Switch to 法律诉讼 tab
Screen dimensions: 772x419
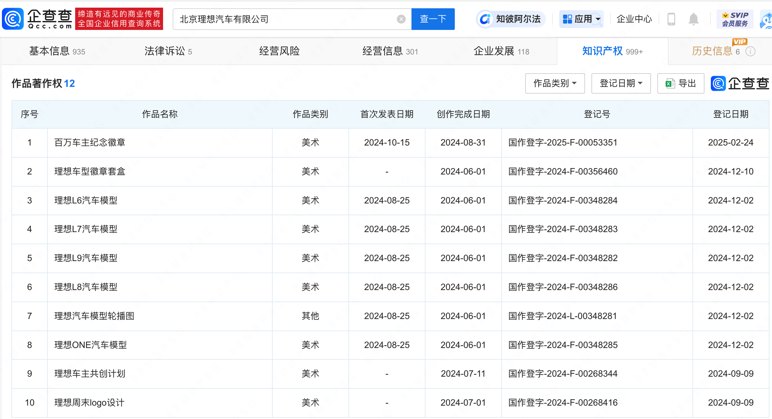(168, 51)
